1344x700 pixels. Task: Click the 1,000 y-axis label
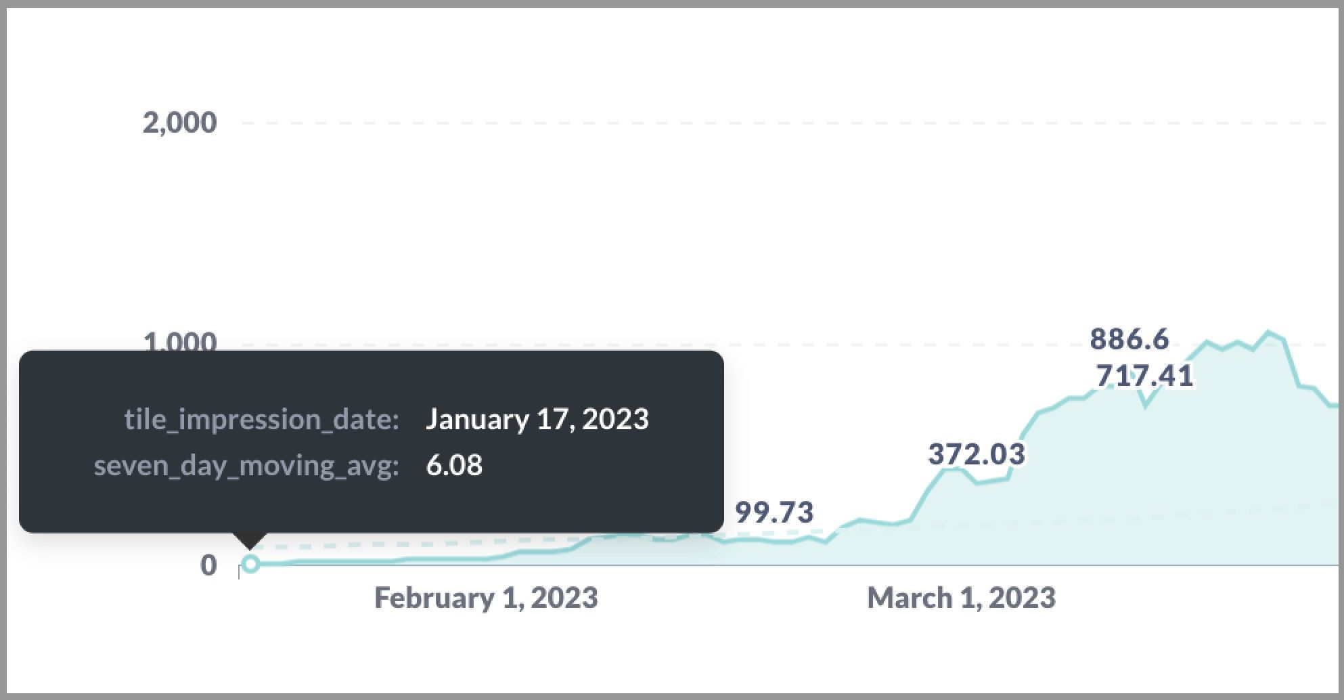179,341
